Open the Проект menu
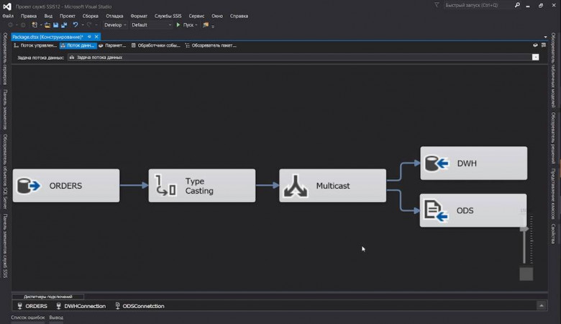 (x=68, y=16)
